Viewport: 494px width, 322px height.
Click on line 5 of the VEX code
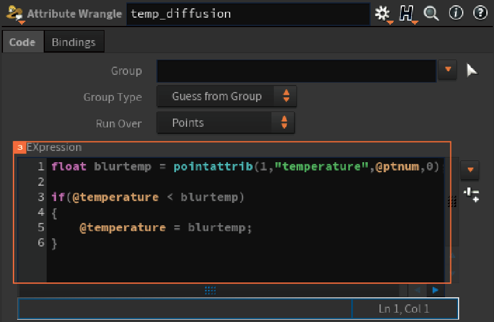pos(166,228)
